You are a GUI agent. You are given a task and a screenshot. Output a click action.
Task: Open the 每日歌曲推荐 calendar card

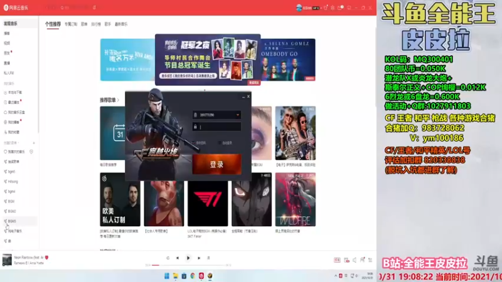coord(112,133)
